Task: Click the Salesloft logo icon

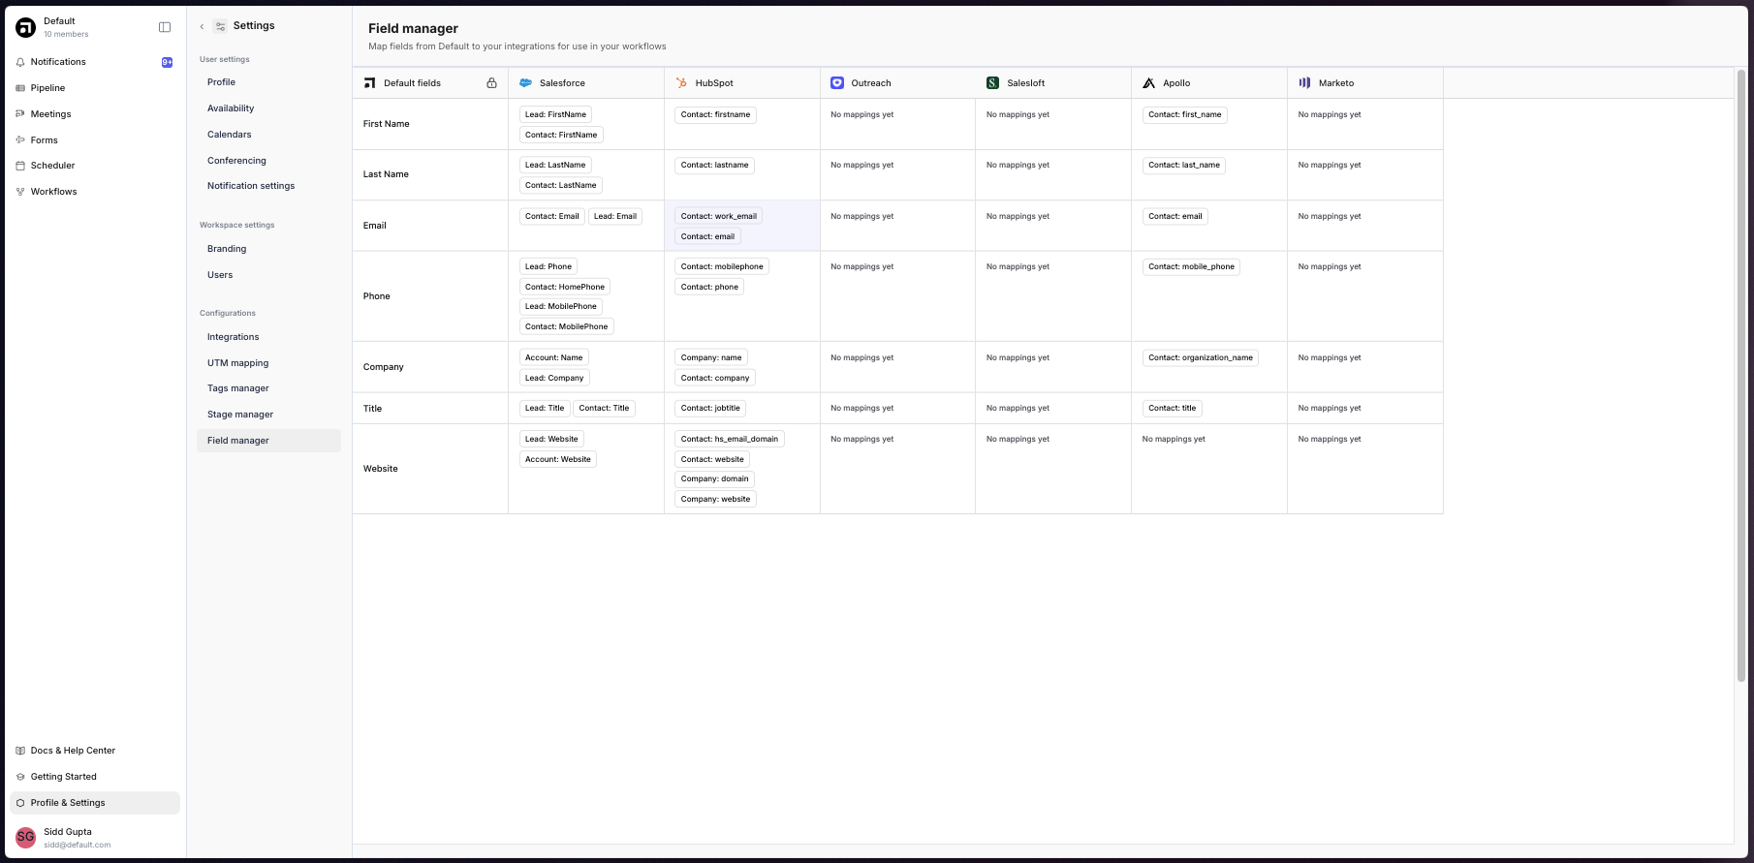Action: [992, 83]
